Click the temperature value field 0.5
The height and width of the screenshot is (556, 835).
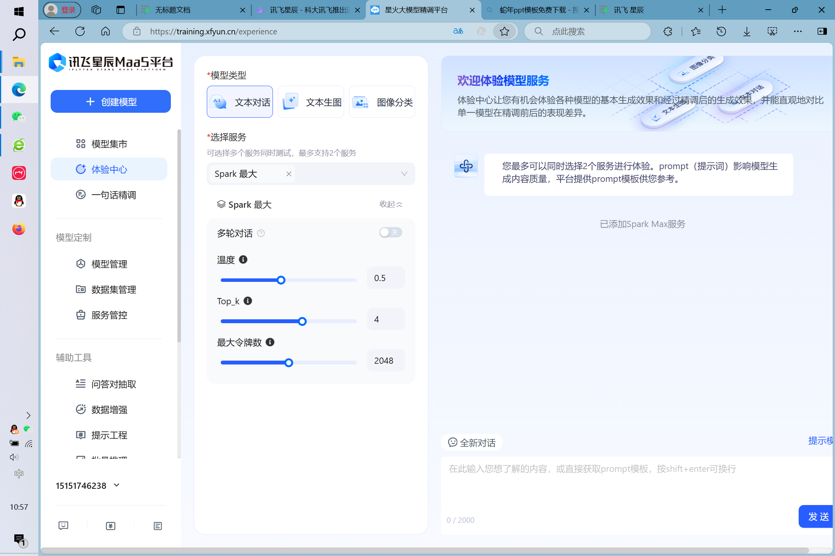(x=386, y=278)
